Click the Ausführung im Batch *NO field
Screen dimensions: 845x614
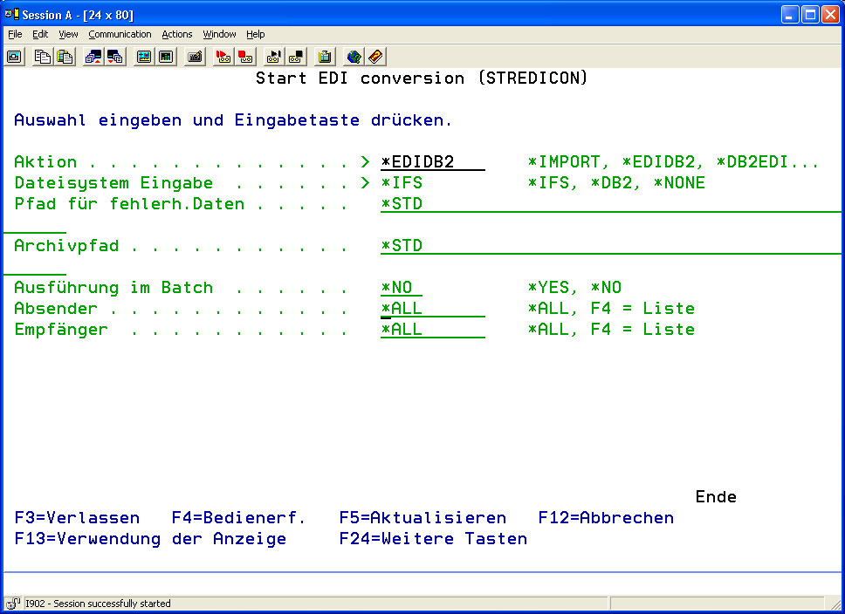[x=402, y=288]
